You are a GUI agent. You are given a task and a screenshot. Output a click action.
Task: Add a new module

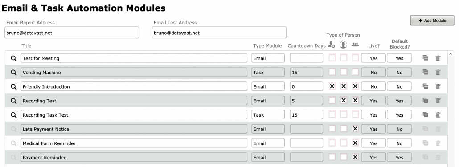(x=432, y=20)
